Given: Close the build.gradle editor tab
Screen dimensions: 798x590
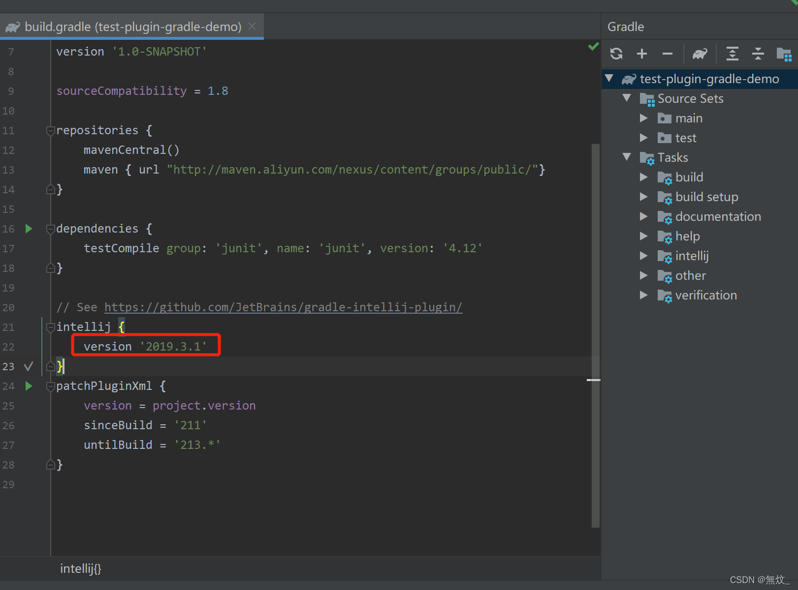Looking at the screenshot, I should click(x=252, y=26).
